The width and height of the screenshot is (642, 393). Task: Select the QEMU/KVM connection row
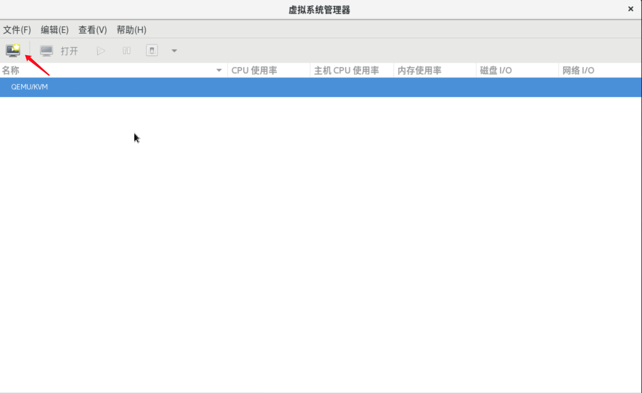(321, 87)
